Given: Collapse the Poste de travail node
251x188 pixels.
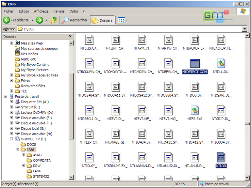Looking at the screenshot, I should [6, 96].
